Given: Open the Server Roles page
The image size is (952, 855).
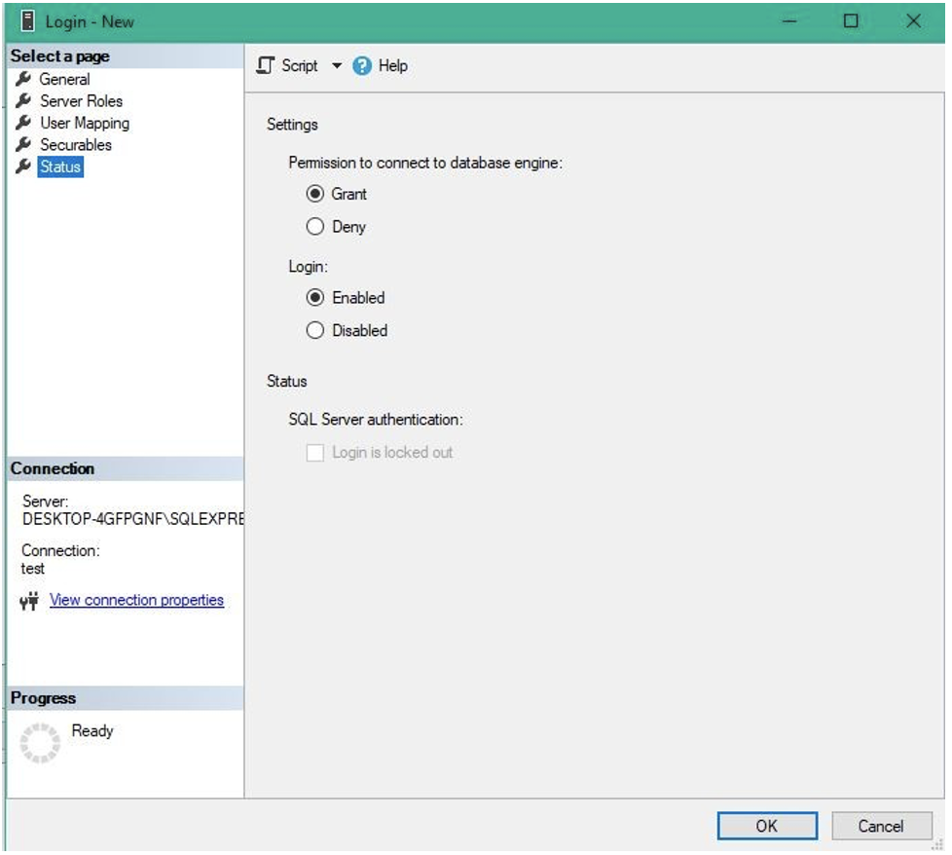Looking at the screenshot, I should [x=81, y=100].
